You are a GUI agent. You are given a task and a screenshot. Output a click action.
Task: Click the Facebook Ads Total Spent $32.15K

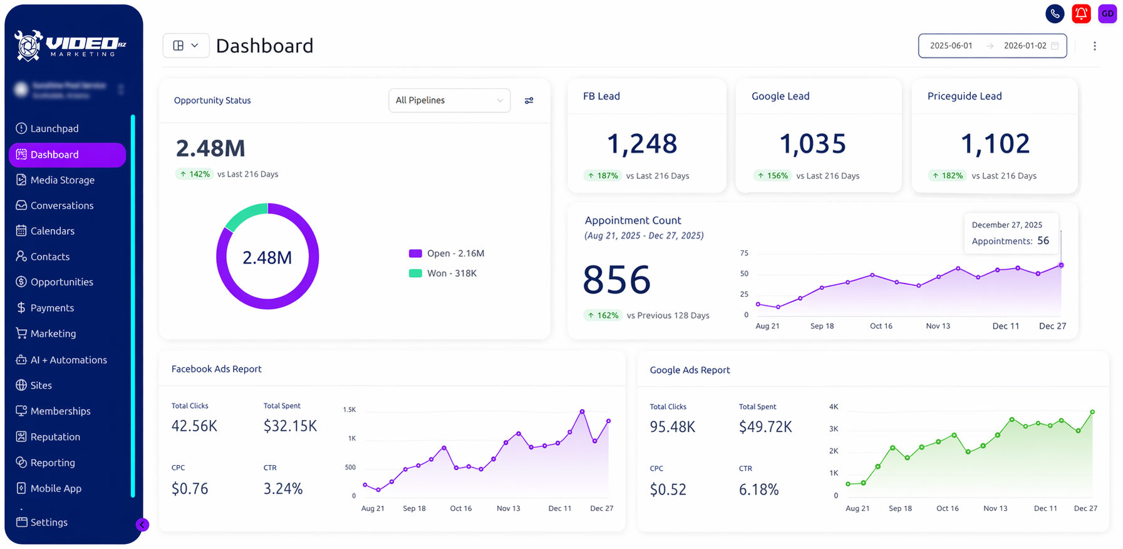[x=290, y=426]
